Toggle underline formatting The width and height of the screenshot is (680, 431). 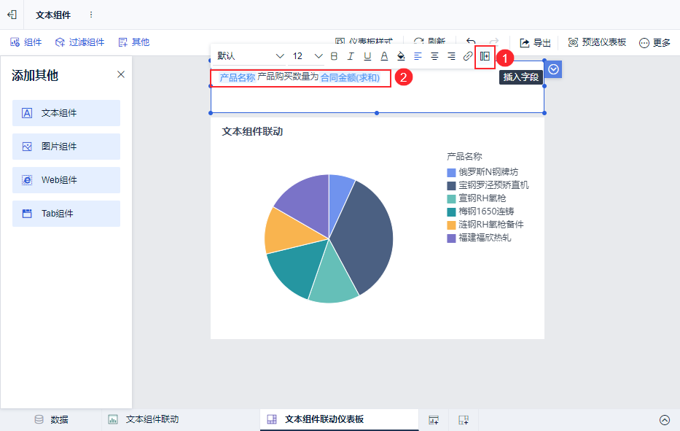pyautogui.click(x=367, y=56)
